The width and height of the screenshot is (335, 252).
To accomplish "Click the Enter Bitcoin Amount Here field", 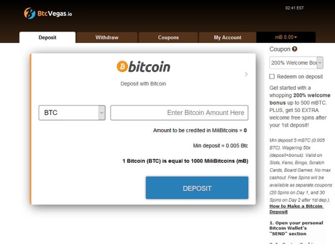I will click(179, 112).
